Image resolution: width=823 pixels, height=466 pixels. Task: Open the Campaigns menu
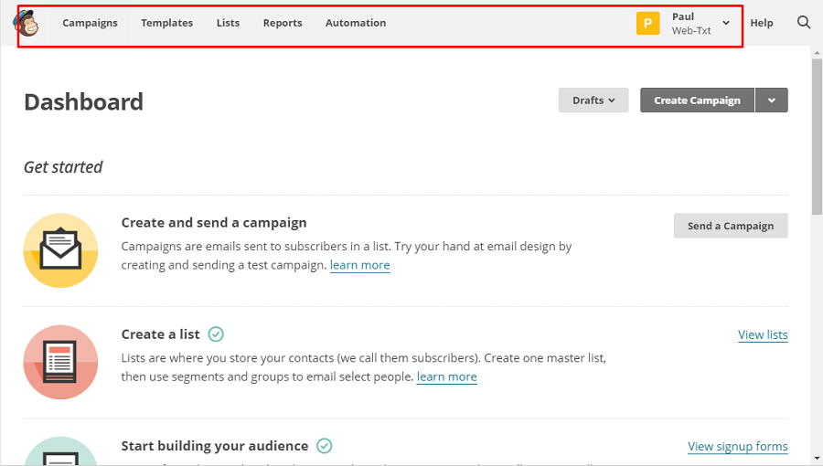[x=90, y=23]
